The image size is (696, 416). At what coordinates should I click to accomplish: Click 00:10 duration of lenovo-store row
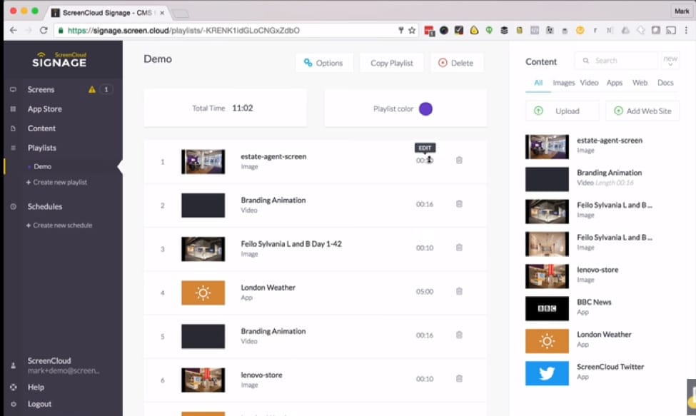coord(425,379)
